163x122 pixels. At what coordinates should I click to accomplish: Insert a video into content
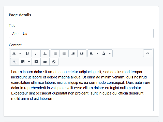coord(45,62)
